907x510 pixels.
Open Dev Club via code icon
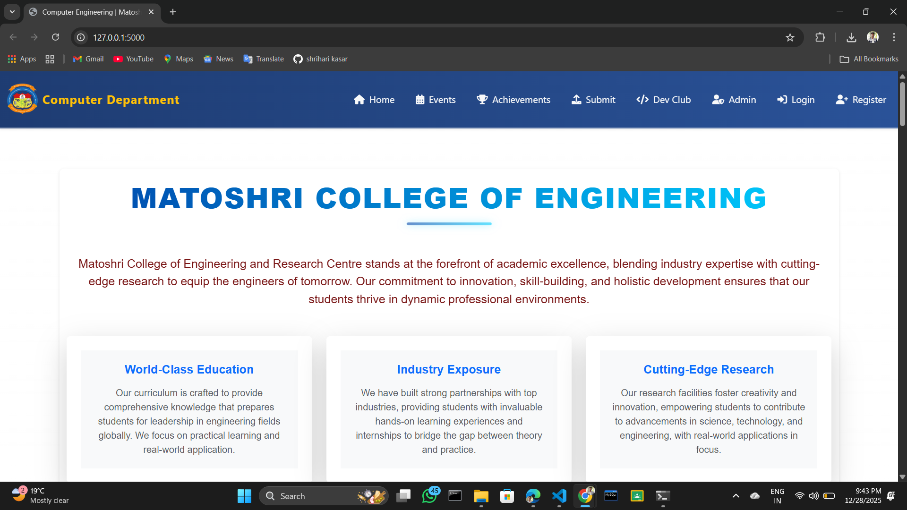point(642,100)
